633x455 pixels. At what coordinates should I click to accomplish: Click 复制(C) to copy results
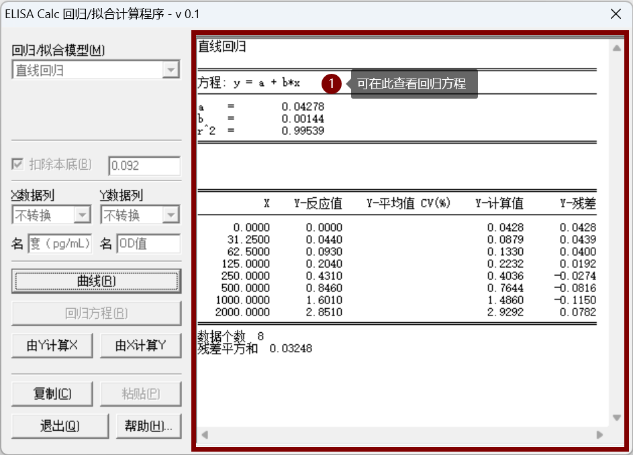click(52, 394)
